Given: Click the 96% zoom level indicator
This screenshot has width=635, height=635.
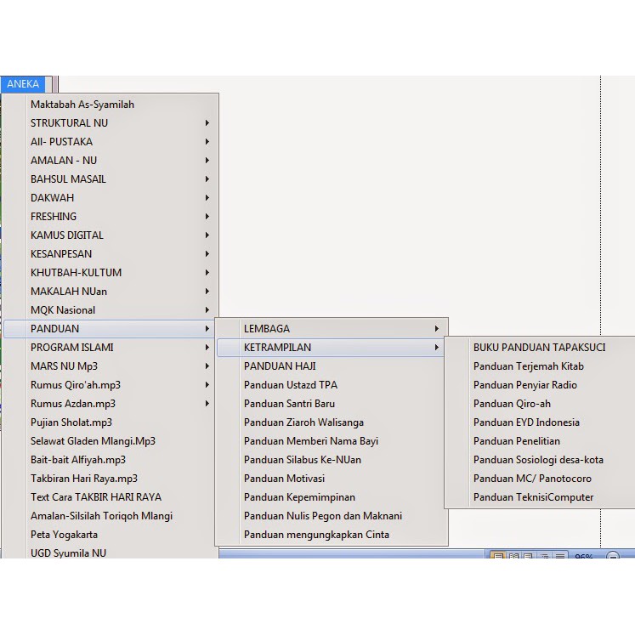Looking at the screenshot, I should (x=584, y=557).
